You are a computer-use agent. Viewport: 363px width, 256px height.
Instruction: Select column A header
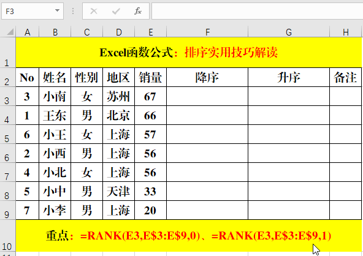pos(28,32)
